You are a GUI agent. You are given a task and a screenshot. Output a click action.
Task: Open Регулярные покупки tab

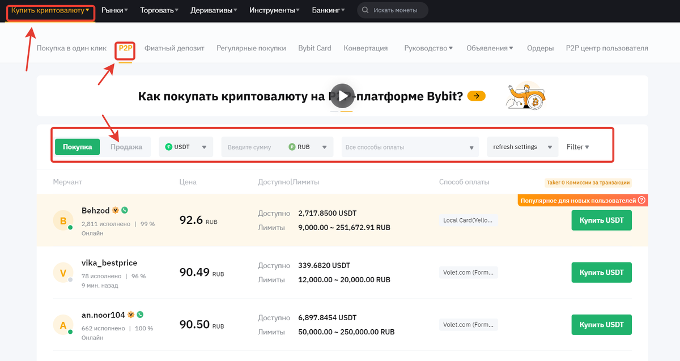(251, 48)
